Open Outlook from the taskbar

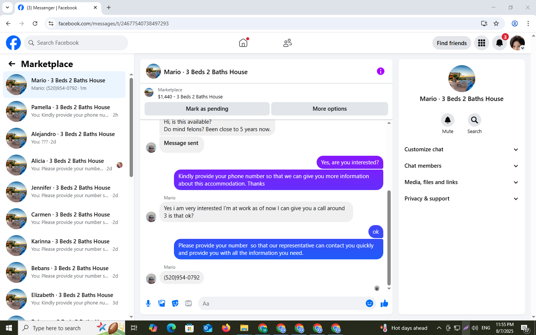207,328
